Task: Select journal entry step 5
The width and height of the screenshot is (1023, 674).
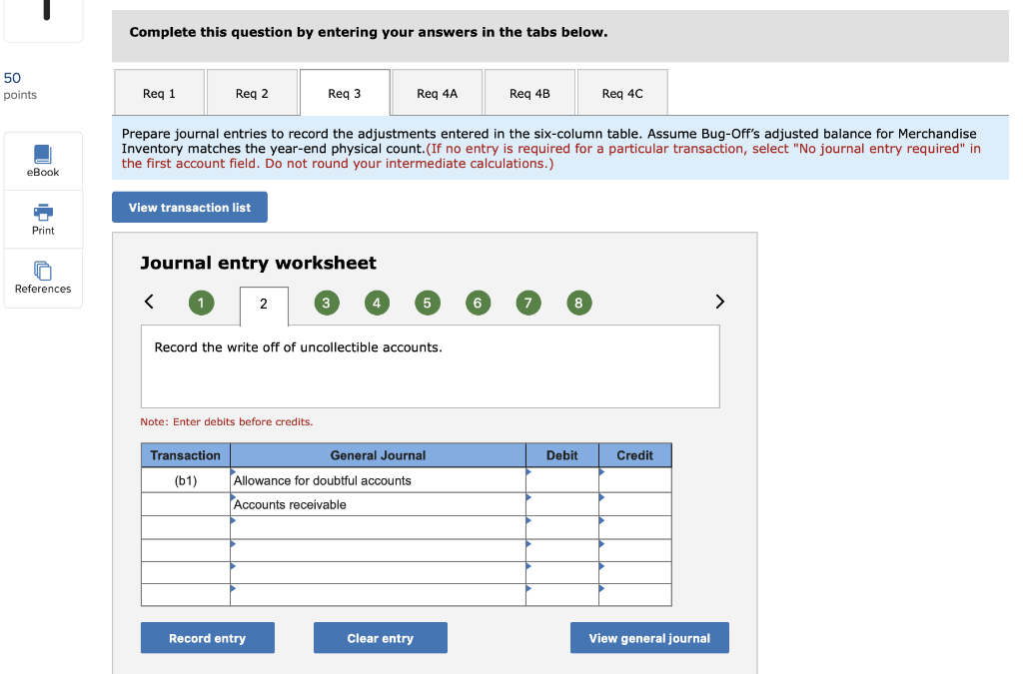Action: click(x=428, y=304)
